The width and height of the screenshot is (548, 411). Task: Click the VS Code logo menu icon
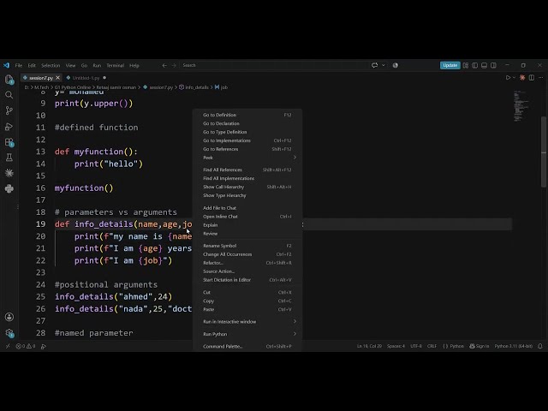pos(6,65)
